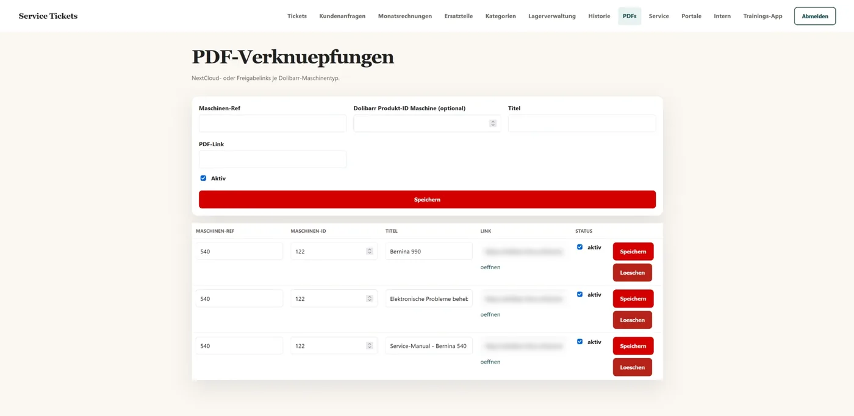Click the PDF-Verknuepfungen heading
The image size is (854, 416).
coord(293,57)
